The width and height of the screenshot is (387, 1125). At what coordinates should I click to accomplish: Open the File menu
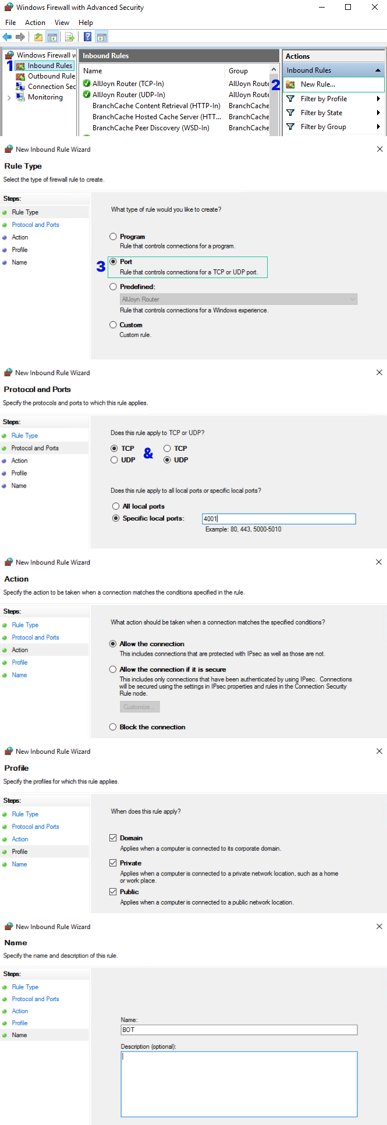[10, 23]
